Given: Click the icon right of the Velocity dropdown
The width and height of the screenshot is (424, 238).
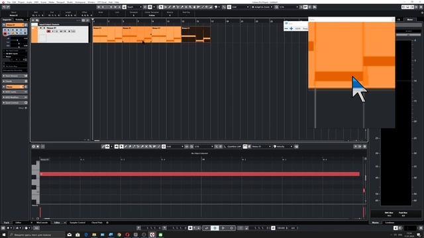Looking at the screenshot, I should coord(296,147).
